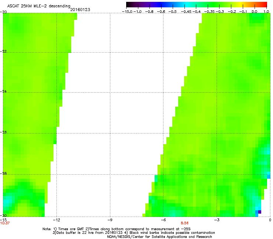The height and width of the screenshot is (239, 273).
Task: Click the latitude label -20
Action: click(3, 12)
